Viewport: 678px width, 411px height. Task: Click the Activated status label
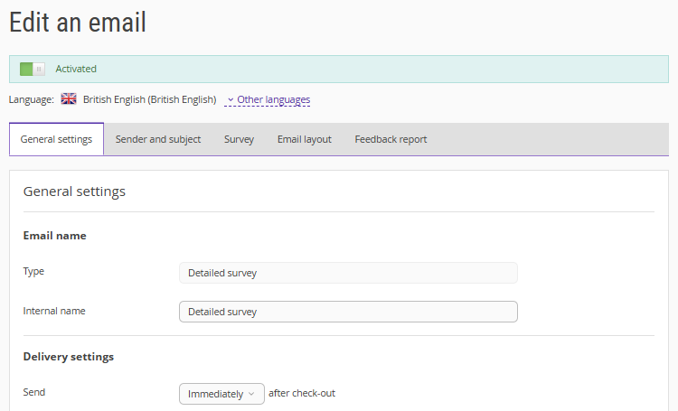76,69
